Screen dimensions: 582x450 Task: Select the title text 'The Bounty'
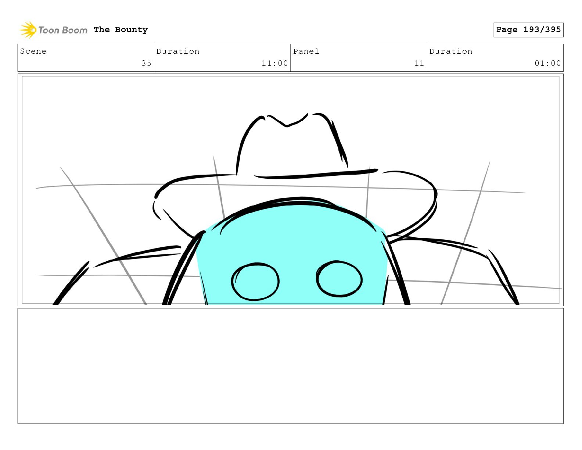click(121, 30)
